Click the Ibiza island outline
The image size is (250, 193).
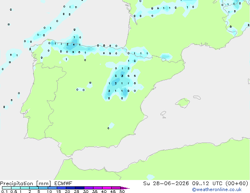tap(163, 114)
